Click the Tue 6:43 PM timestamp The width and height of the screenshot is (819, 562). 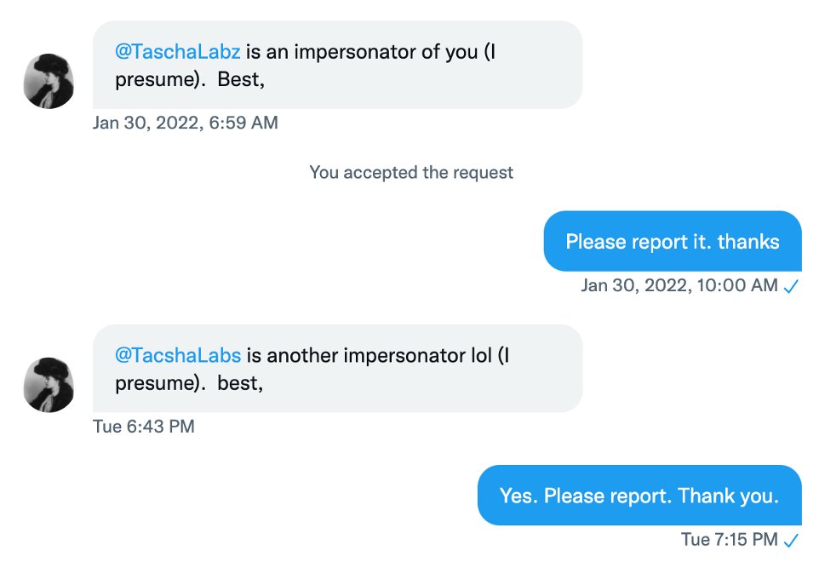144,427
